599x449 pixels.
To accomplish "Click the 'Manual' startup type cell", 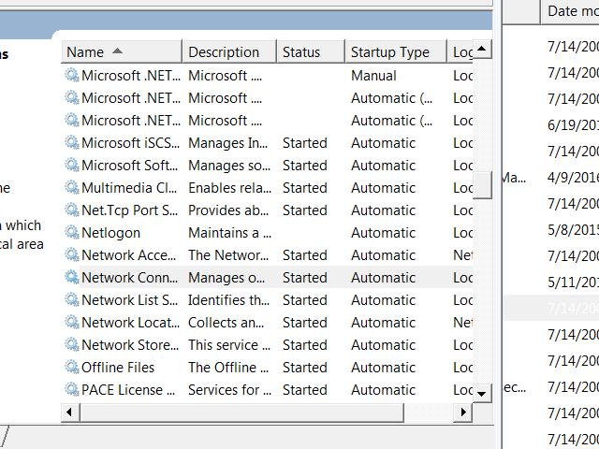I will [x=373, y=76].
